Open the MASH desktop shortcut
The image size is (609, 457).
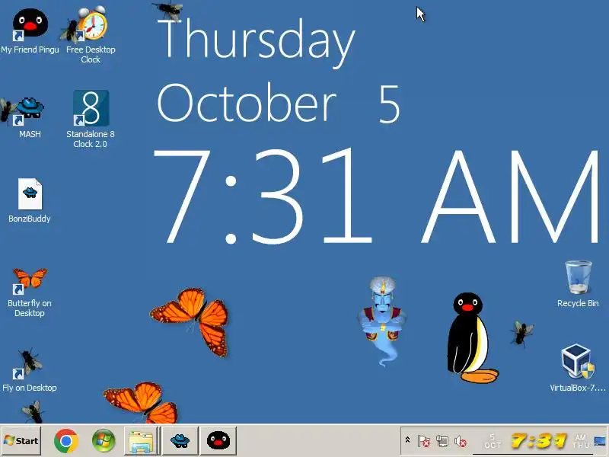point(30,118)
